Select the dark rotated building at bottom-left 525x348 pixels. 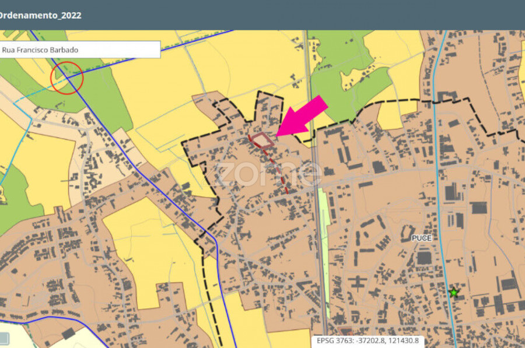(x=68, y=333)
